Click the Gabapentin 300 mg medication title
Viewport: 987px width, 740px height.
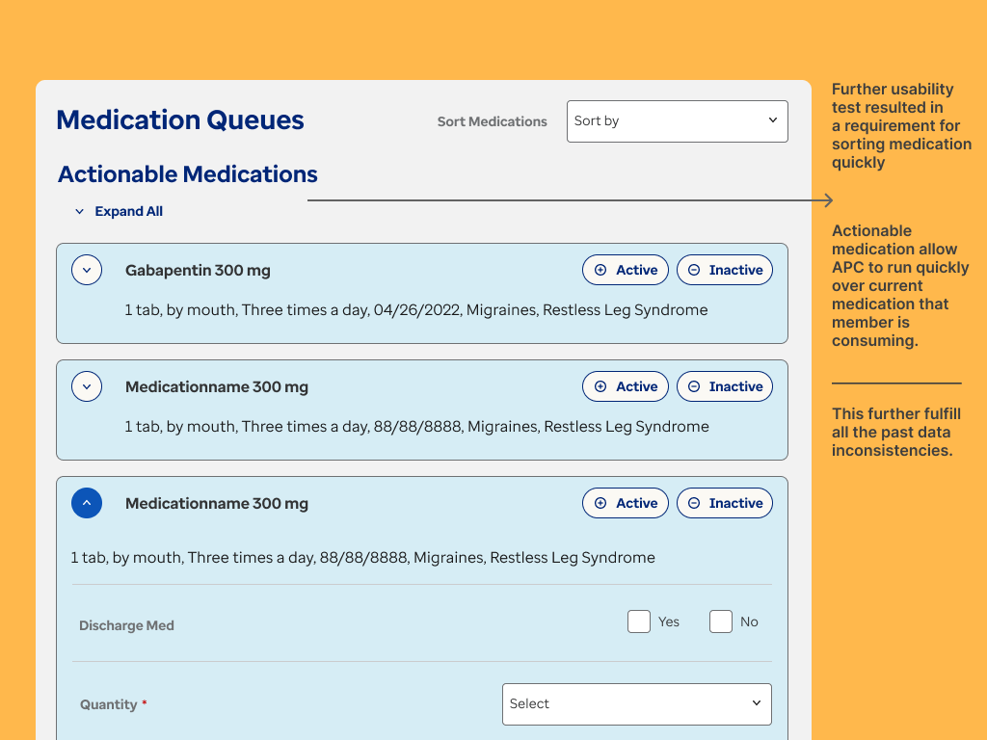[198, 271]
